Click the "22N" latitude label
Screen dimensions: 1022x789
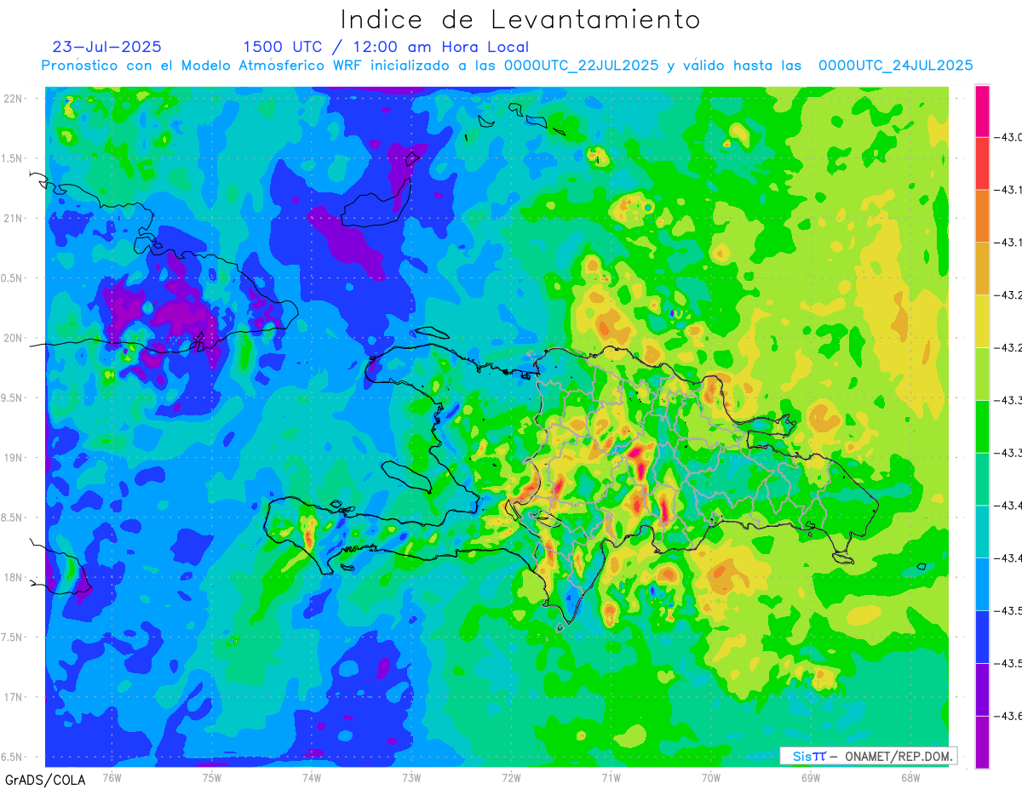[x=14, y=99]
